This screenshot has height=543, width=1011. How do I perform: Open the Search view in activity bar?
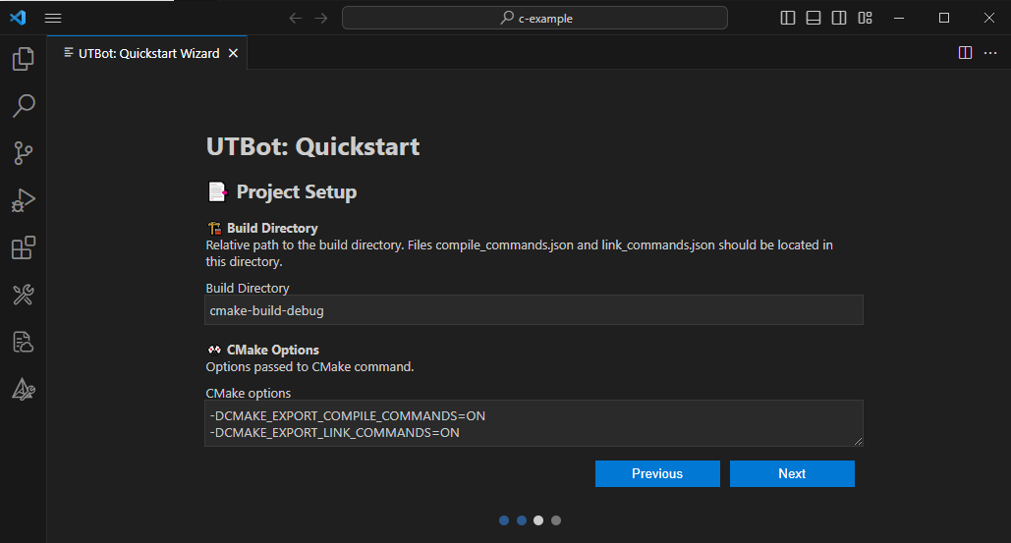(x=23, y=106)
